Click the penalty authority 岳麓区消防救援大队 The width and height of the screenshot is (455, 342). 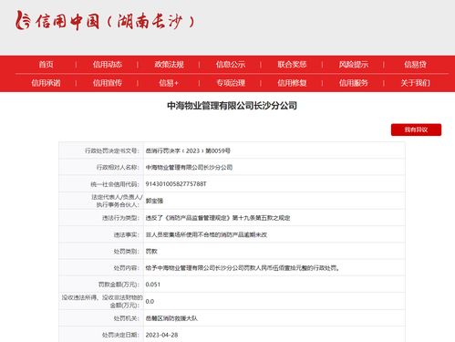click(x=171, y=318)
